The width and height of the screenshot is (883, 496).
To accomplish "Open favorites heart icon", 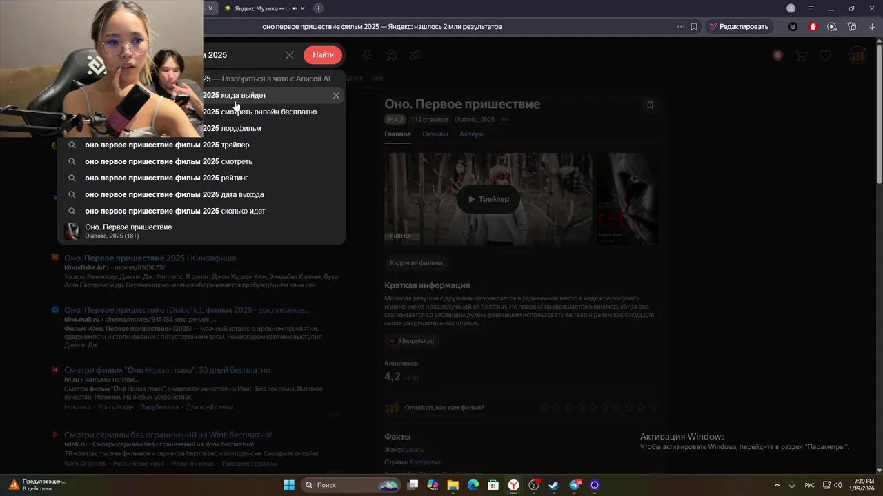I will (x=825, y=55).
